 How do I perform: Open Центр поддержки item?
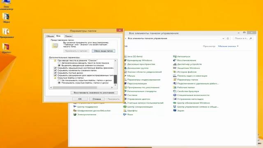coord(85,107)
